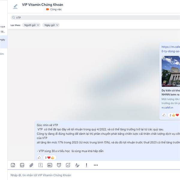Expand the Người gửi filter dropdown
The image size is (180, 180).
(x=31, y=25)
